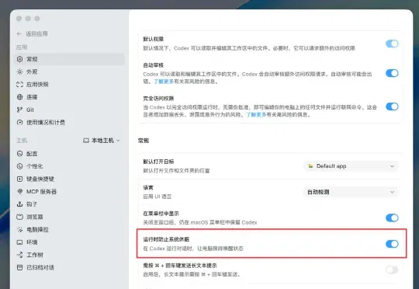Toggle the 自动审核 switch
The height and width of the screenshot is (289, 419).
click(392, 73)
